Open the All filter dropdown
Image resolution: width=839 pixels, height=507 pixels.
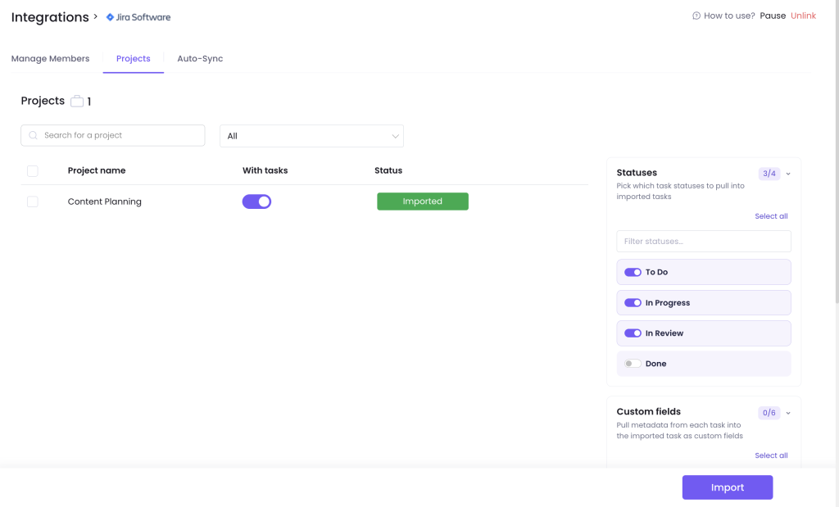(x=311, y=136)
